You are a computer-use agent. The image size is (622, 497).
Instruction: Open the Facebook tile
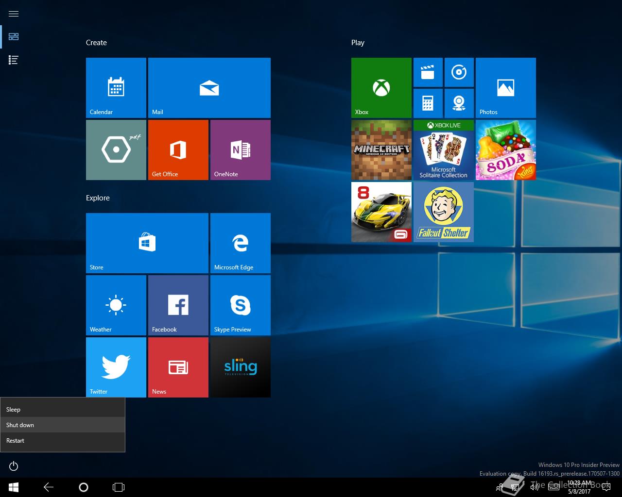click(x=178, y=305)
